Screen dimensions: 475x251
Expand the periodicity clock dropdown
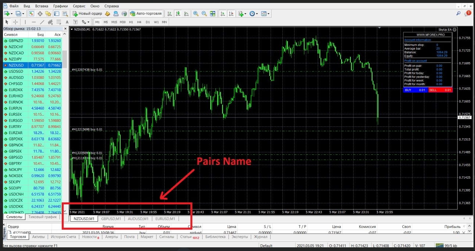(257, 14)
